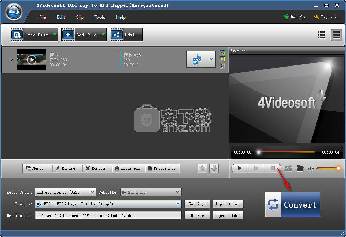
Task: Open the Tools menu
Action: [x=100, y=17]
